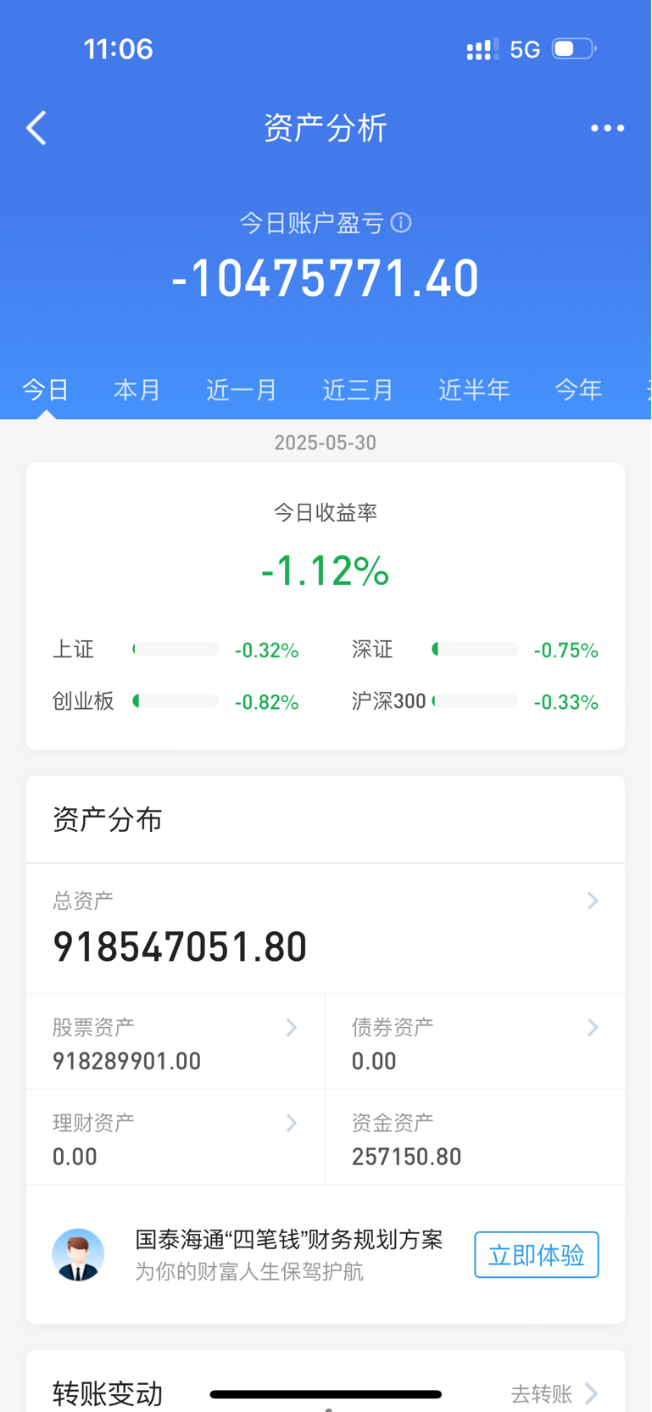Switch to the 近一月 tab
The width and height of the screenshot is (652, 1412).
pos(242,390)
